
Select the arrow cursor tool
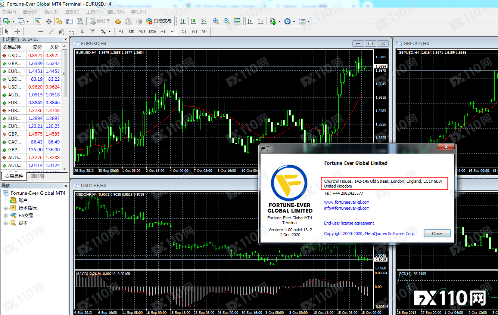coord(7,31)
